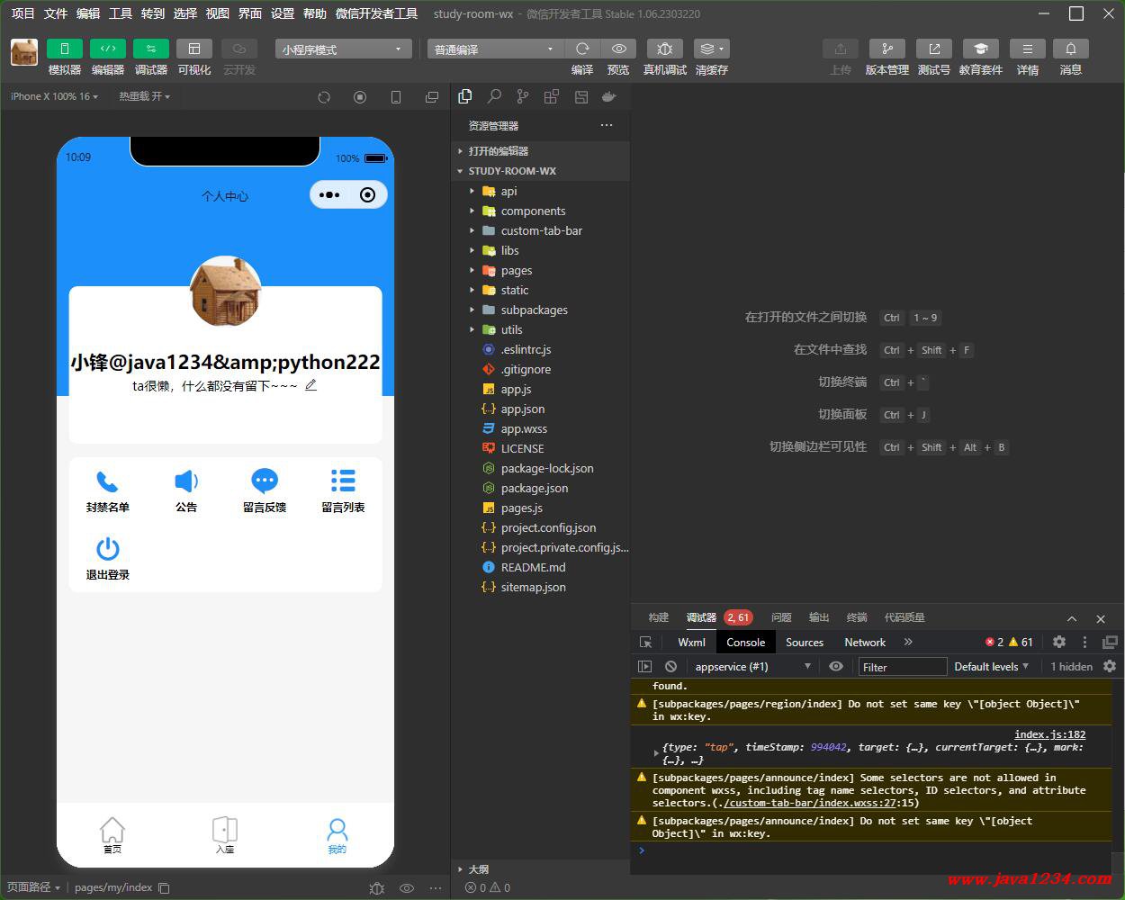Tap the 退出登录 logout button
This screenshot has width=1125, height=900.
(108, 558)
